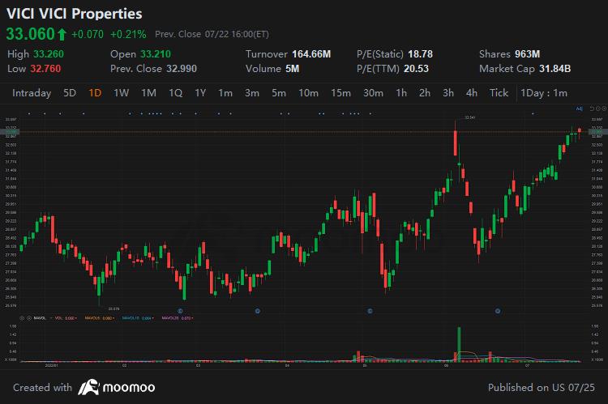Select the 30m interval
This screenshot has height=404, width=608.
pyautogui.click(x=373, y=93)
